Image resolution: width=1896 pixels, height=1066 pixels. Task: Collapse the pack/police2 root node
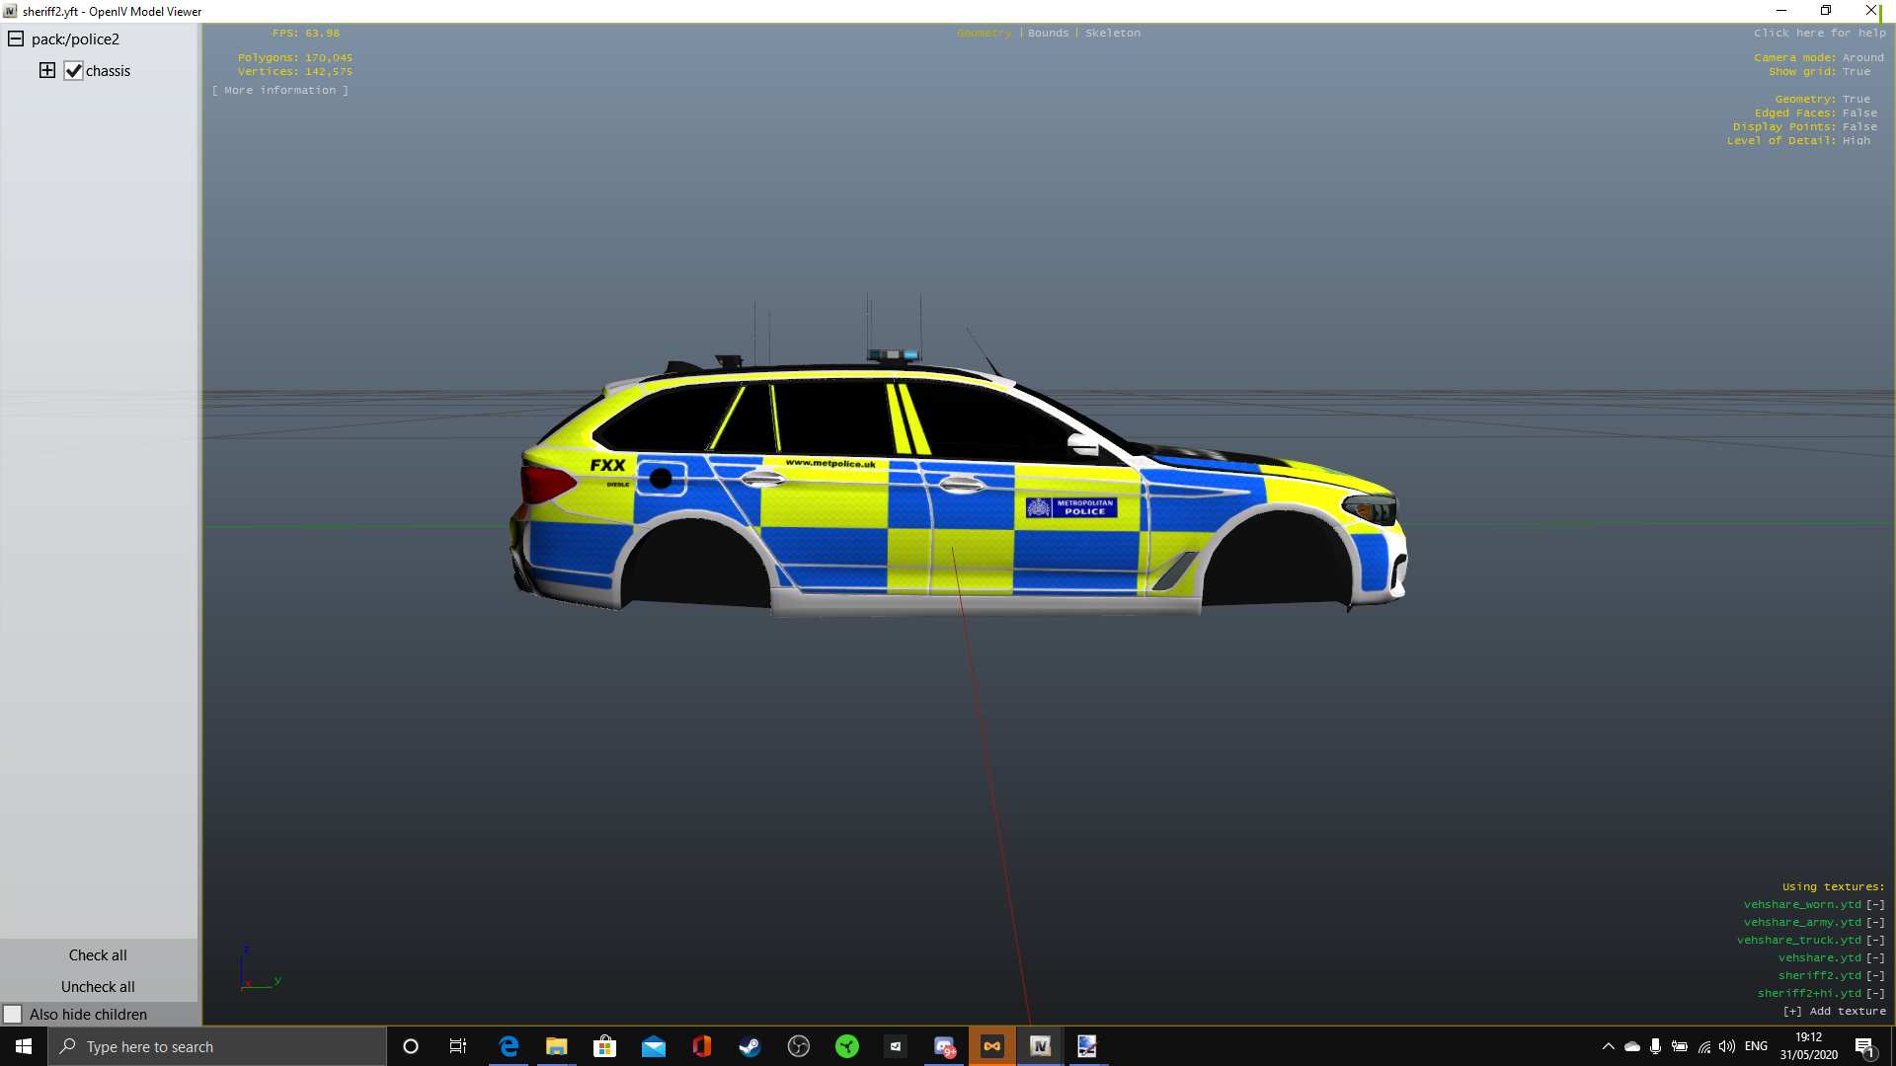pos(16,39)
